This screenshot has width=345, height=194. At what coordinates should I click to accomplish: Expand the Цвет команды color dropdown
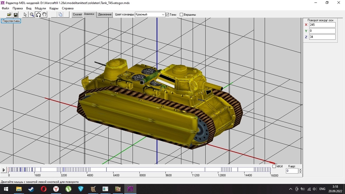(x=163, y=15)
